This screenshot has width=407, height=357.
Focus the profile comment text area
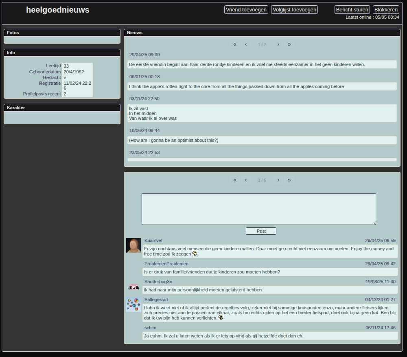click(x=258, y=209)
